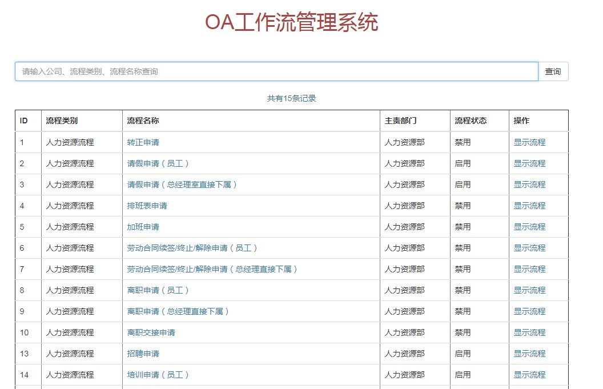The image size is (603, 389).
Task: Click 显示流程 for row ID 14
Action: click(x=529, y=375)
